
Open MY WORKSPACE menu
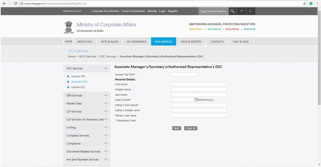point(137,42)
